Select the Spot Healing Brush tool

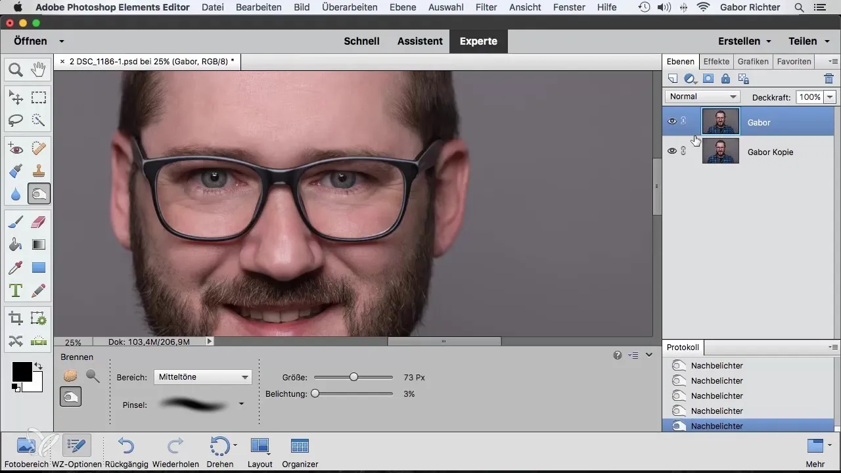point(39,150)
